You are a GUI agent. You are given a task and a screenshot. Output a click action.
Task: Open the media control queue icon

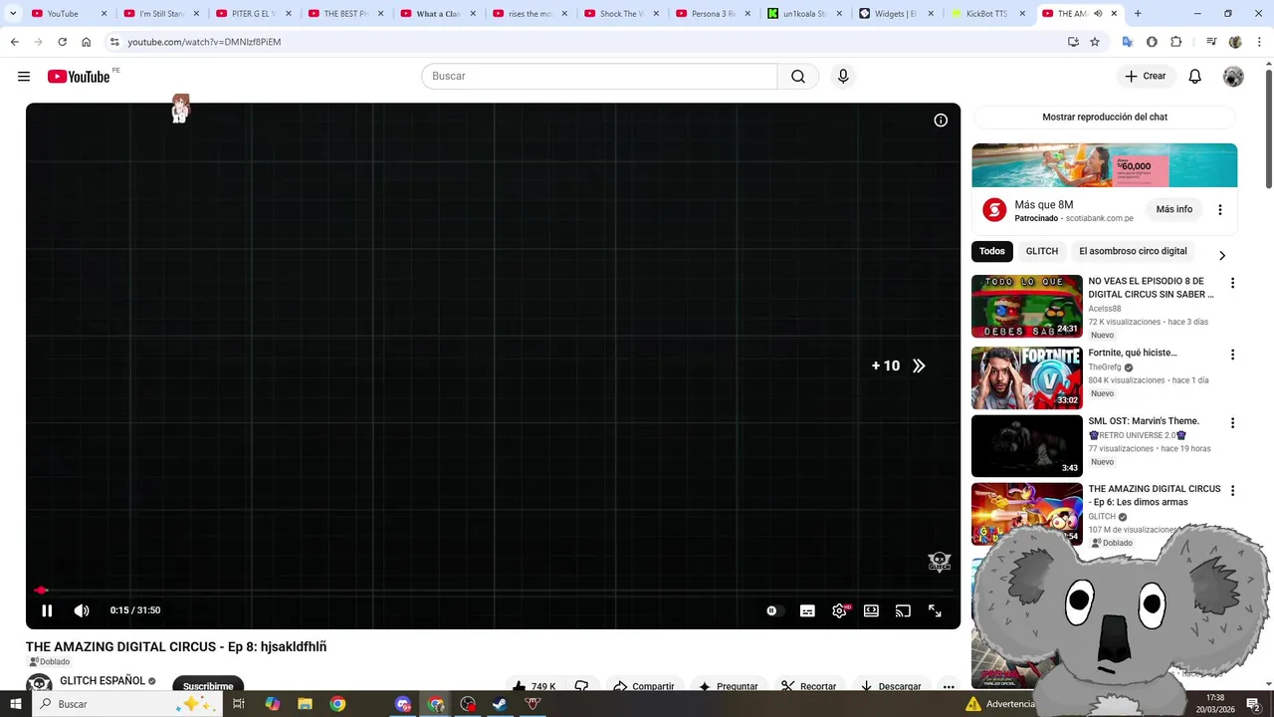[x=1211, y=42]
